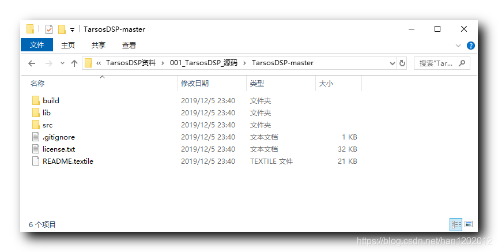Switch to large icons view layout

(469, 224)
